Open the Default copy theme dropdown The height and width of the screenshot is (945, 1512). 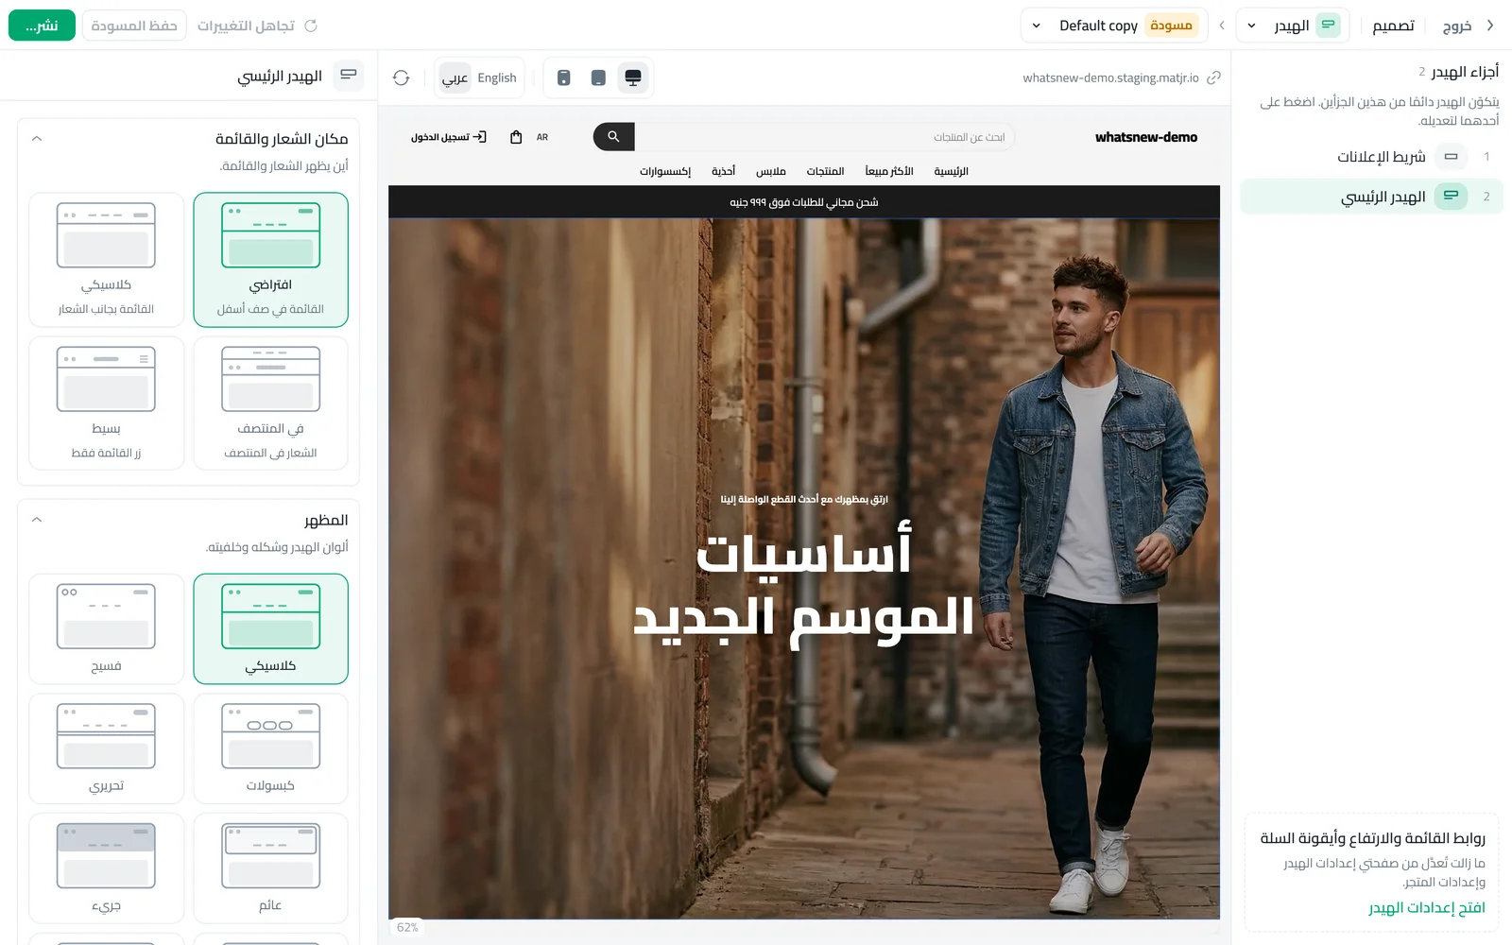1115,26
